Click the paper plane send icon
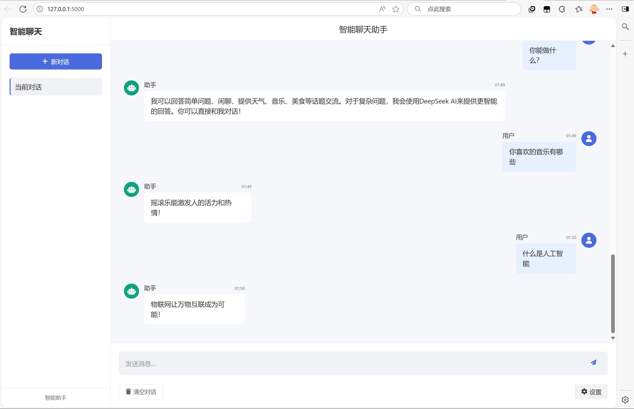 coord(593,362)
